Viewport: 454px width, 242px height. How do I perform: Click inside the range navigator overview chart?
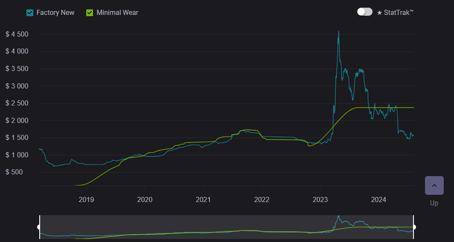(227, 227)
